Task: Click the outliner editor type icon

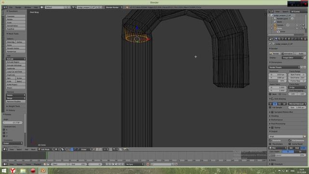Action: [x=271, y=12]
